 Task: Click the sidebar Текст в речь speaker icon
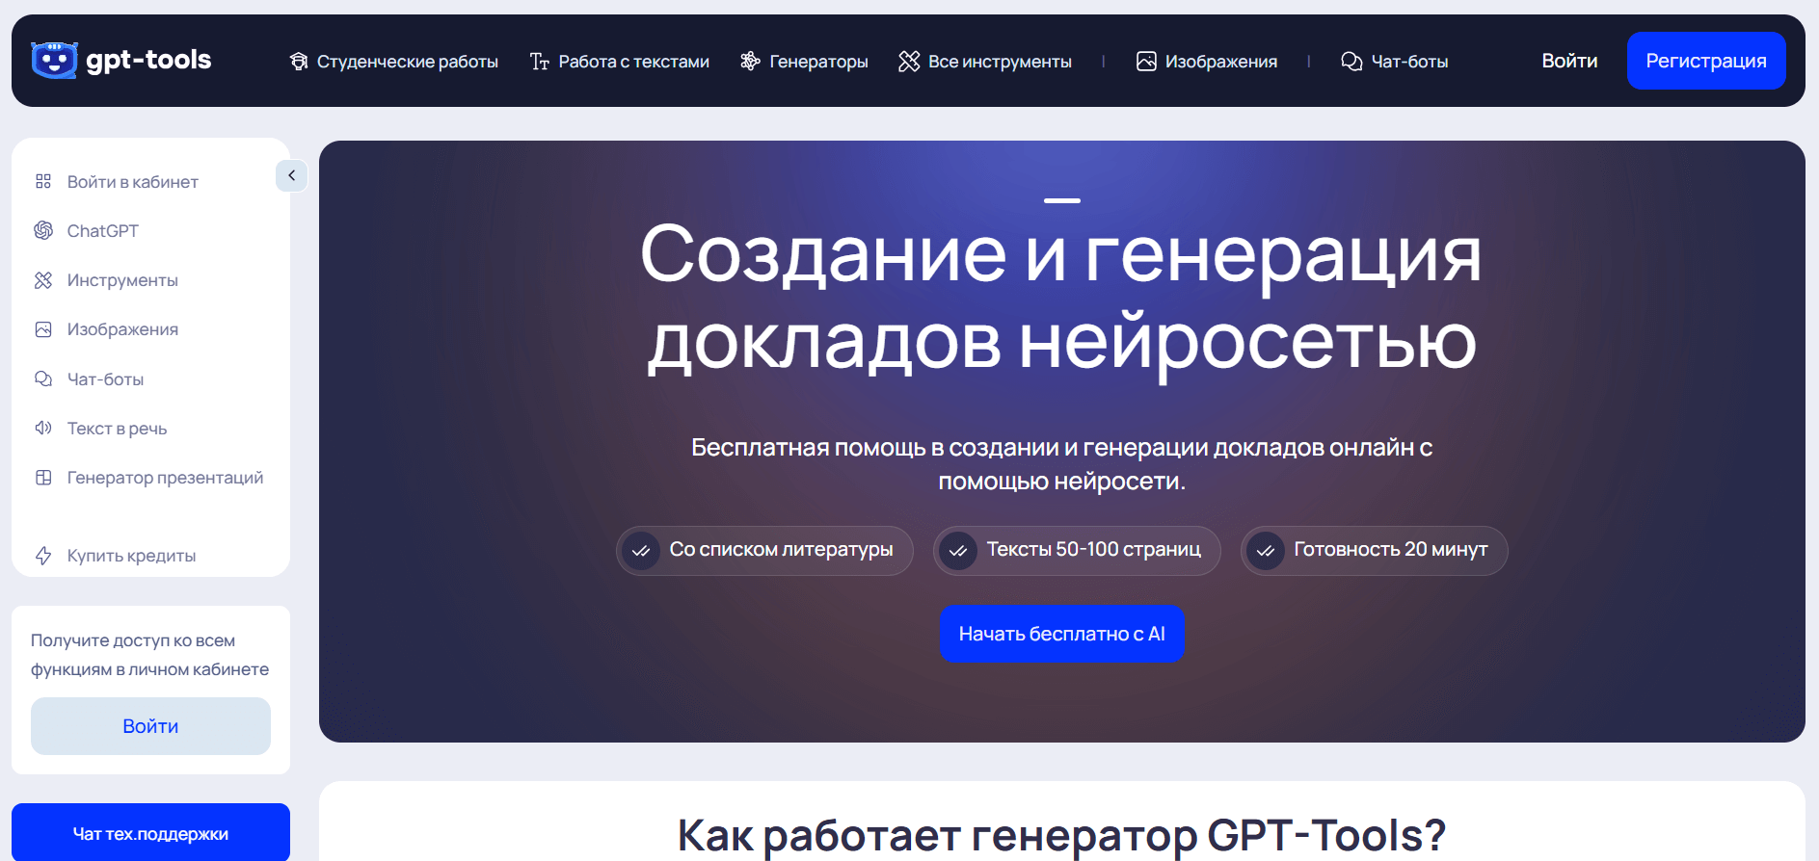coord(43,428)
